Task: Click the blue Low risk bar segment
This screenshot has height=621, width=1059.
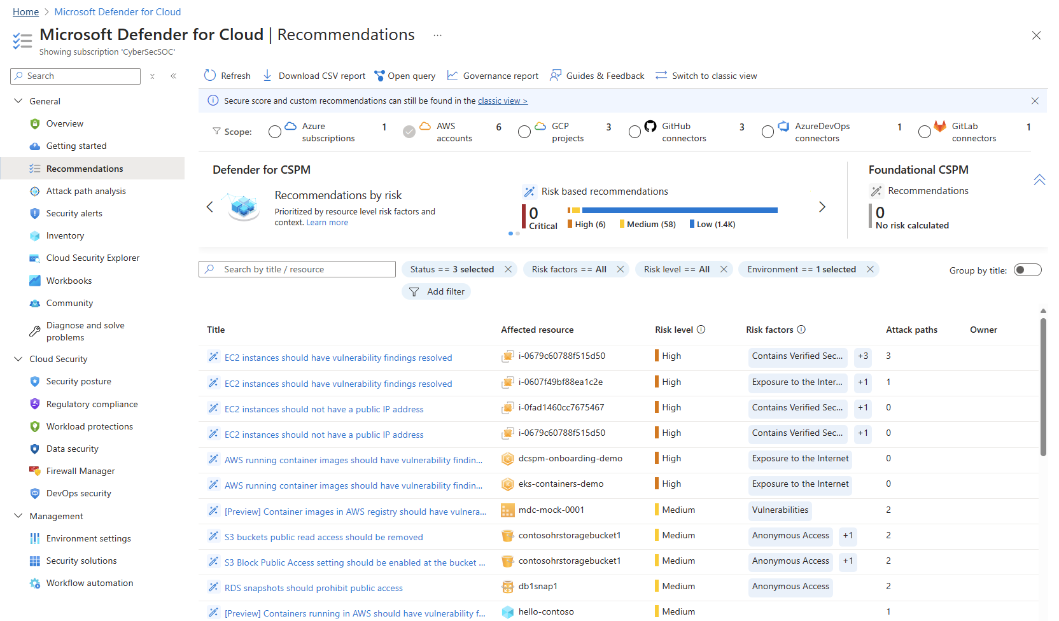Action: click(680, 210)
